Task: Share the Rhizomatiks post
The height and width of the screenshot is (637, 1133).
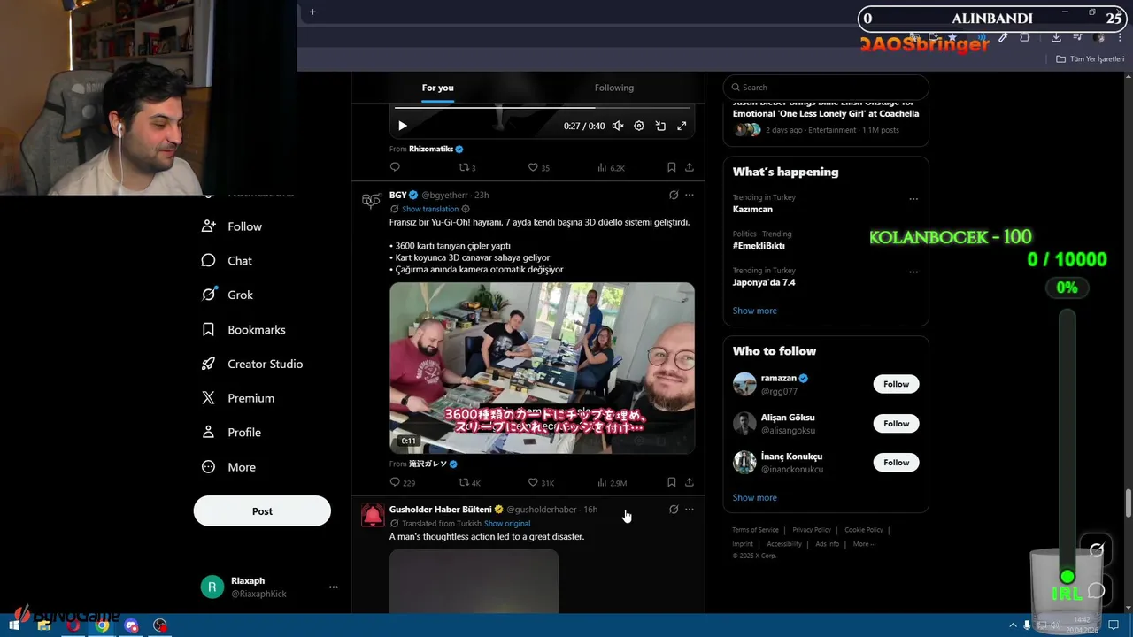Action: tap(690, 167)
